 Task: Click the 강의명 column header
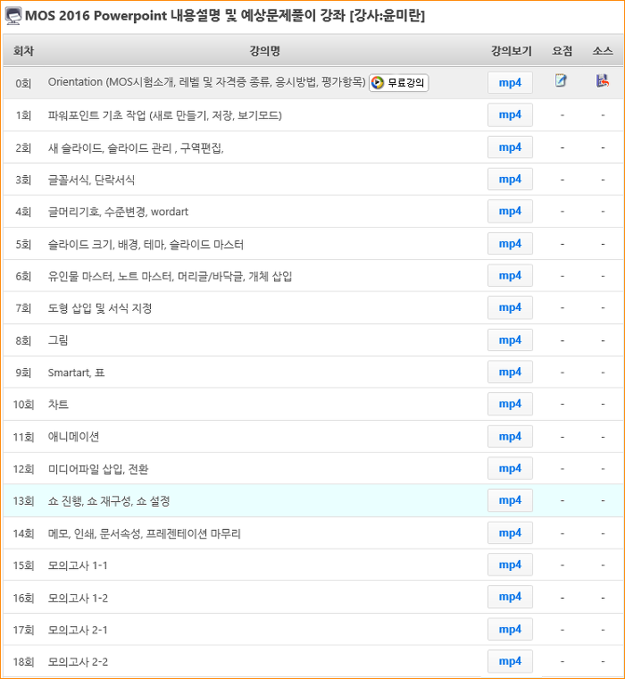coord(265,51)
